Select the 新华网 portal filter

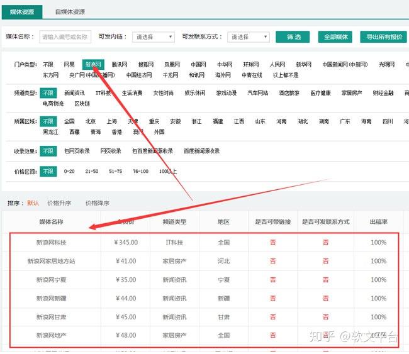tap(304, 64)
